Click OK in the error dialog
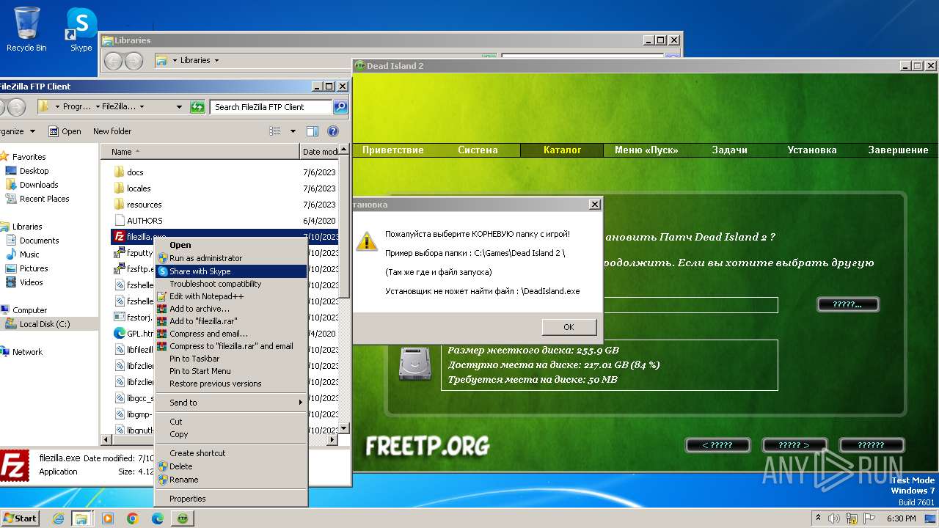This screenshot has height=528, width=939. (569, 327)
